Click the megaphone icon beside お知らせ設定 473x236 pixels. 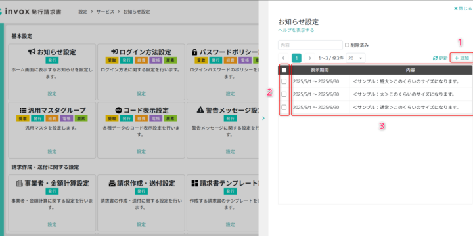click(x=32, y=52)
